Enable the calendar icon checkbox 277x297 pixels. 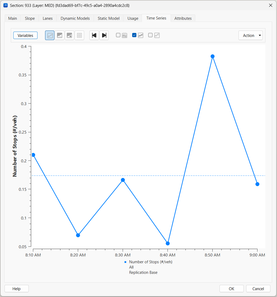118,35
